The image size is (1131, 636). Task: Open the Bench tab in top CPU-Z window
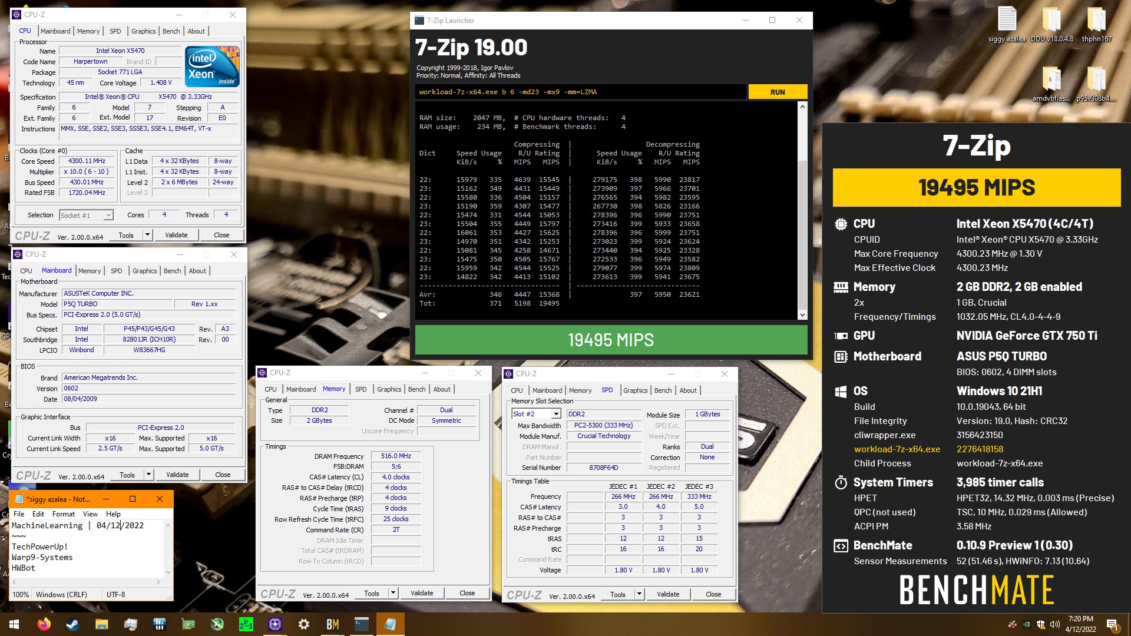click(x=171, y=31)
